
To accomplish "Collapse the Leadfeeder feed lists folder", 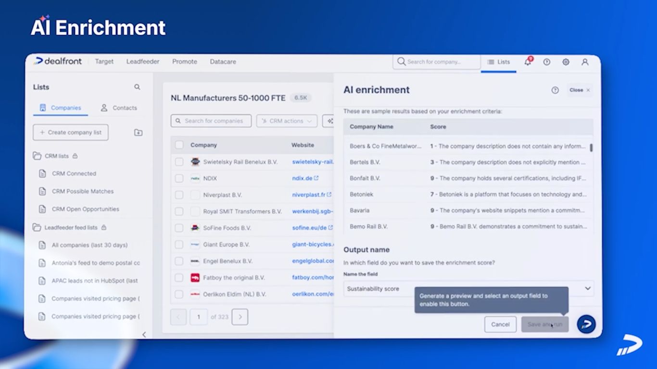I will point(37,227).
